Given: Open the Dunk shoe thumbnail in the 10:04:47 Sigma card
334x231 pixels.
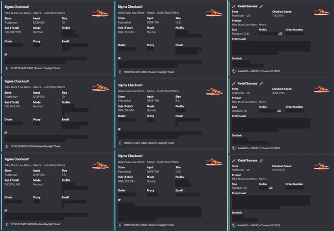Looking at the screenshot, I should pos(214,91).
